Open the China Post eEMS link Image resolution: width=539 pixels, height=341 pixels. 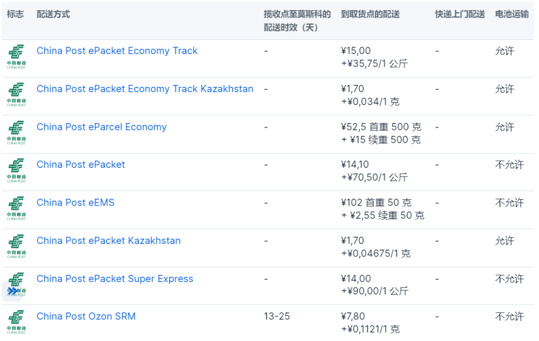pyautogui.click(x=76, y=203)
